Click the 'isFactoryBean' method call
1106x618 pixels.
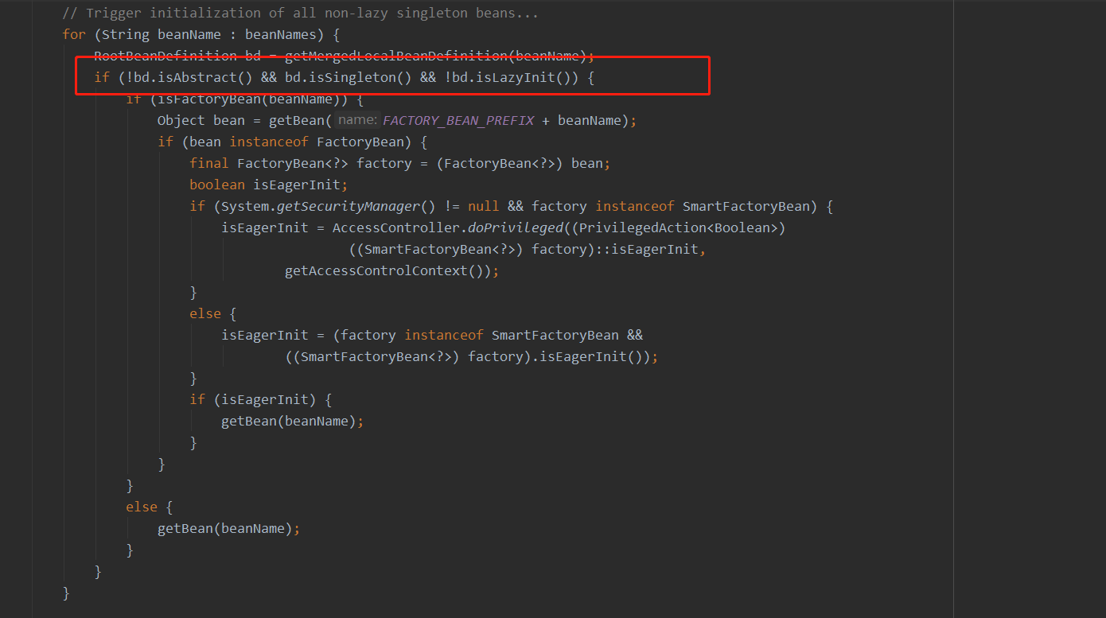click(208, 99)
